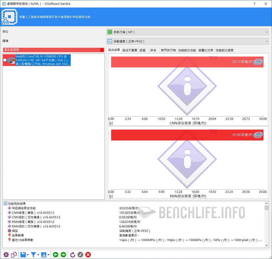Click the ? help button in title bar
Viewport: 272px width, 259px height.
coord(255,4)
